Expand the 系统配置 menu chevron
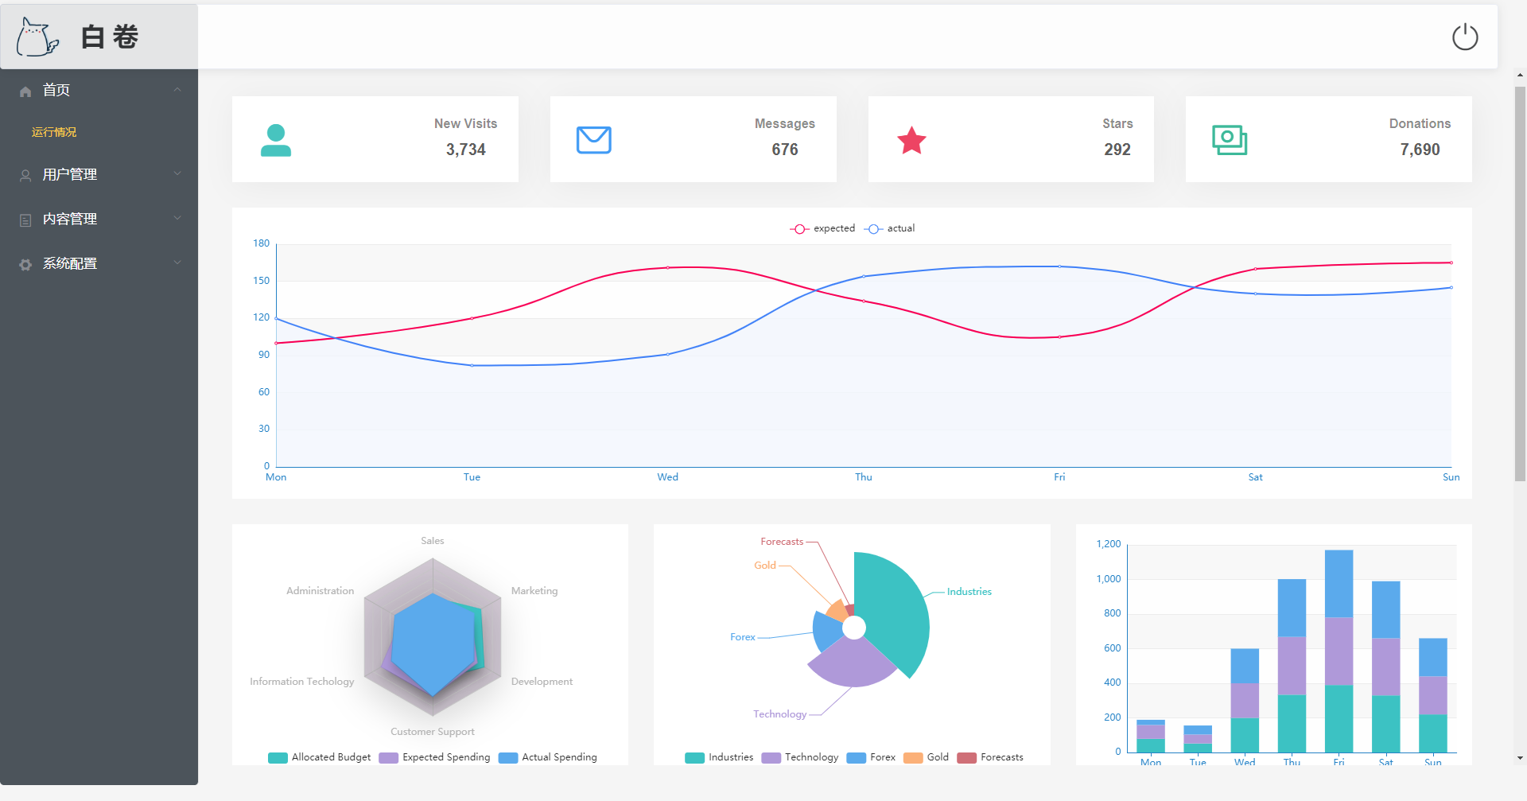Screen dimensions: 1527x801 point(177,263)
